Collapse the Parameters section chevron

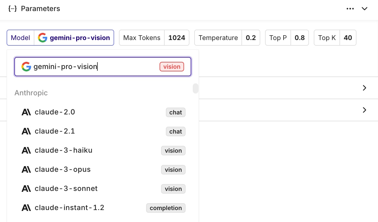[x=365, y=9]
